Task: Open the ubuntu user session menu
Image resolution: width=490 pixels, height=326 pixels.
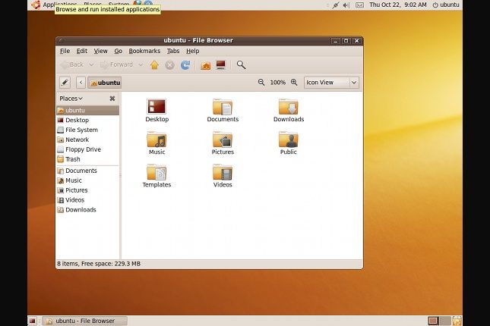Action: 446,5
